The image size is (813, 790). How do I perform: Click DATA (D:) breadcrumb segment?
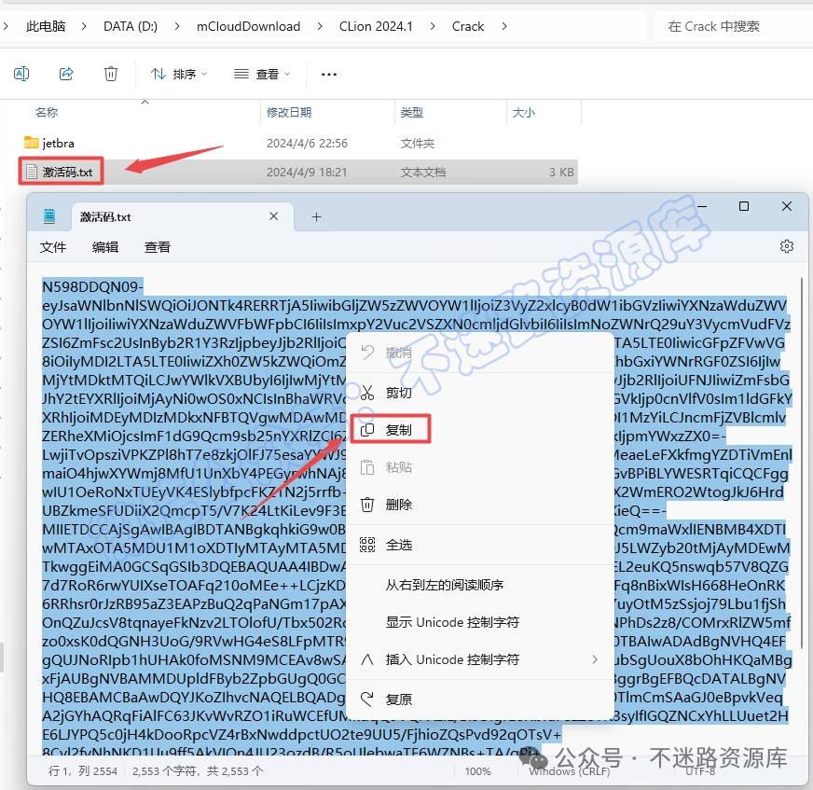pos(131,26)
